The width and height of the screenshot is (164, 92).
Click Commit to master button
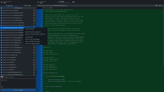[18, 90]
